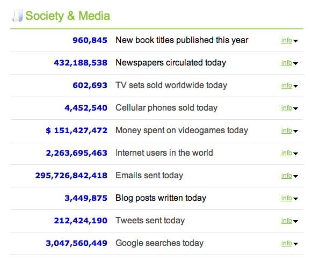Expand info arrow for Newspapers circulated today

click(295, 63)
